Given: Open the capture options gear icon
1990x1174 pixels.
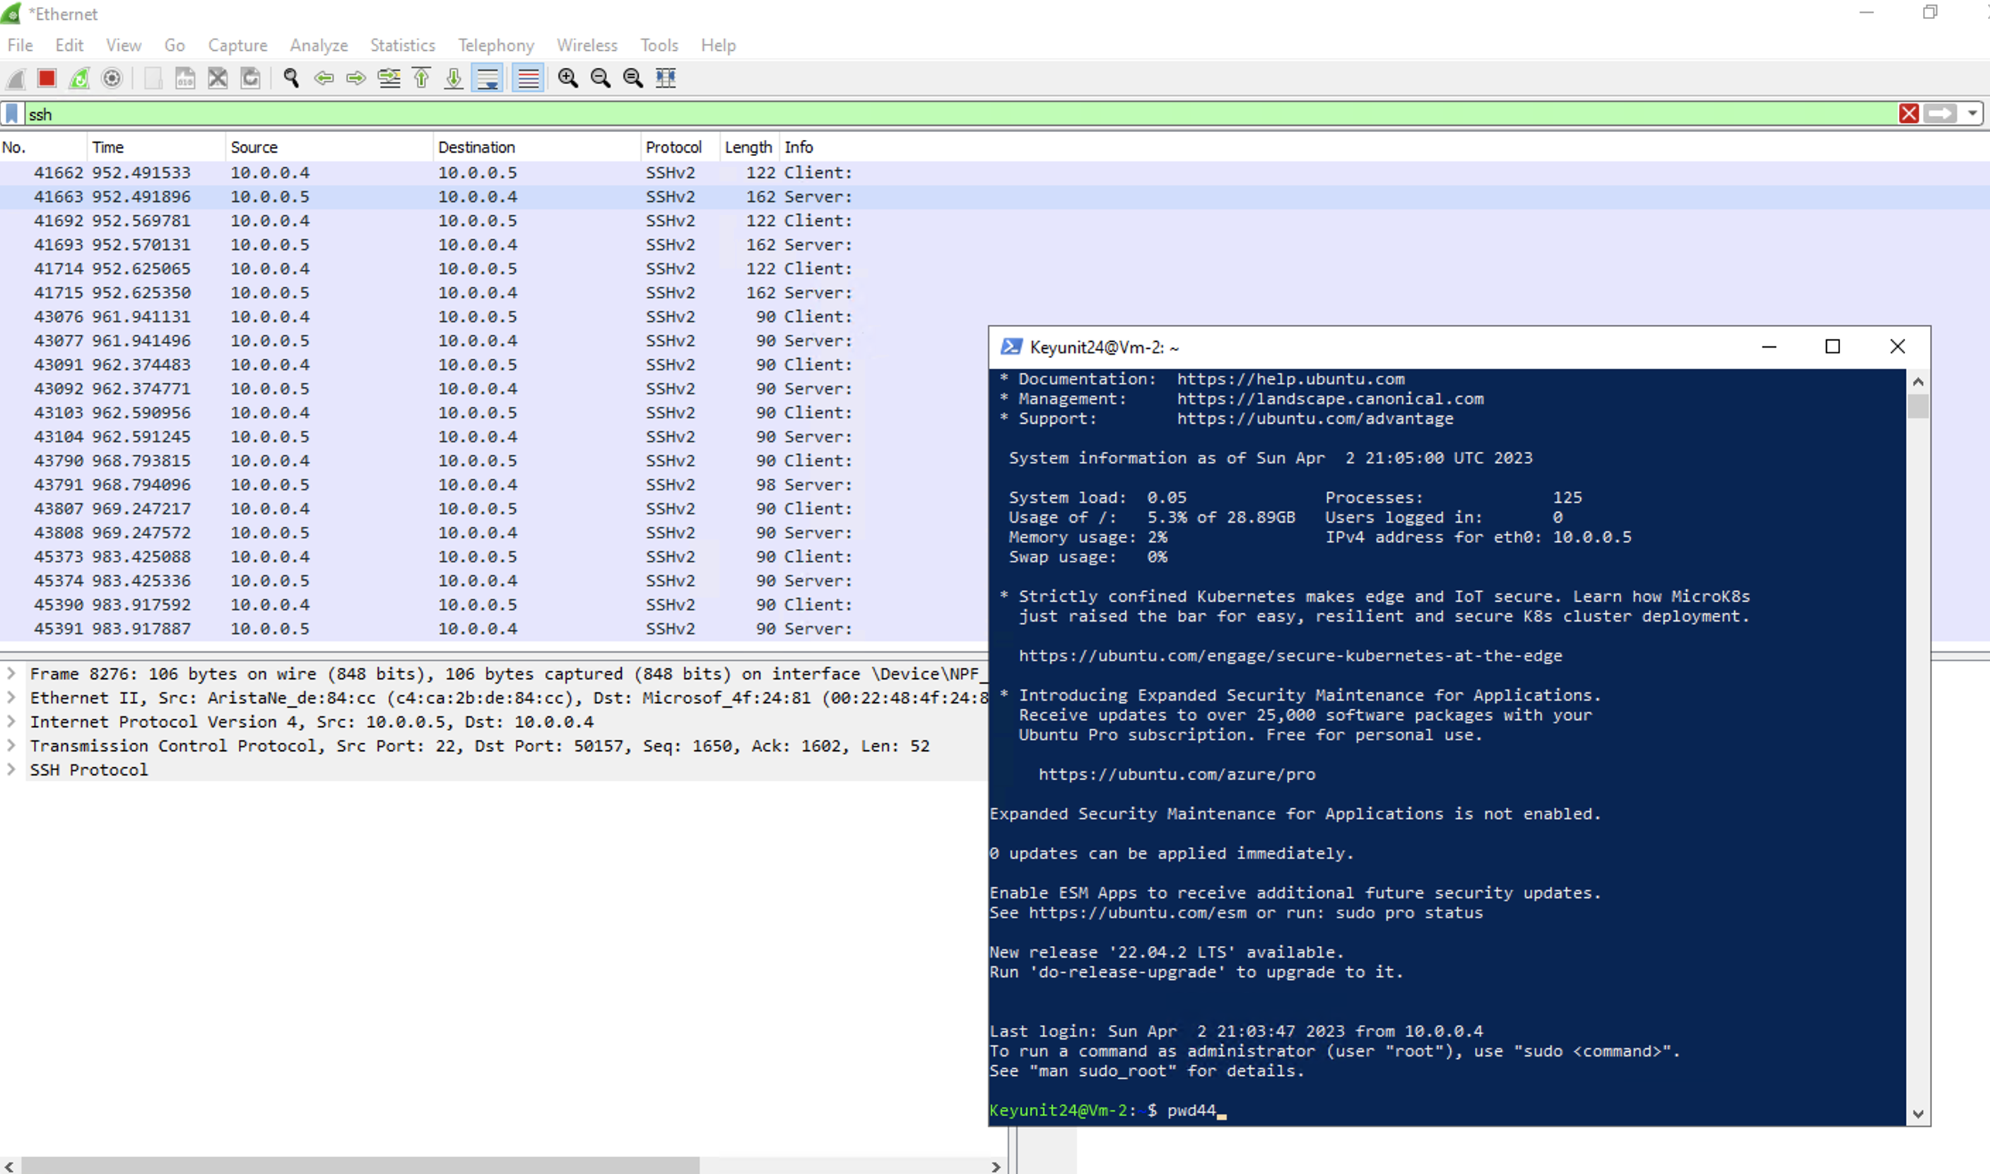Looking at the screenshot, I should 112,78.
